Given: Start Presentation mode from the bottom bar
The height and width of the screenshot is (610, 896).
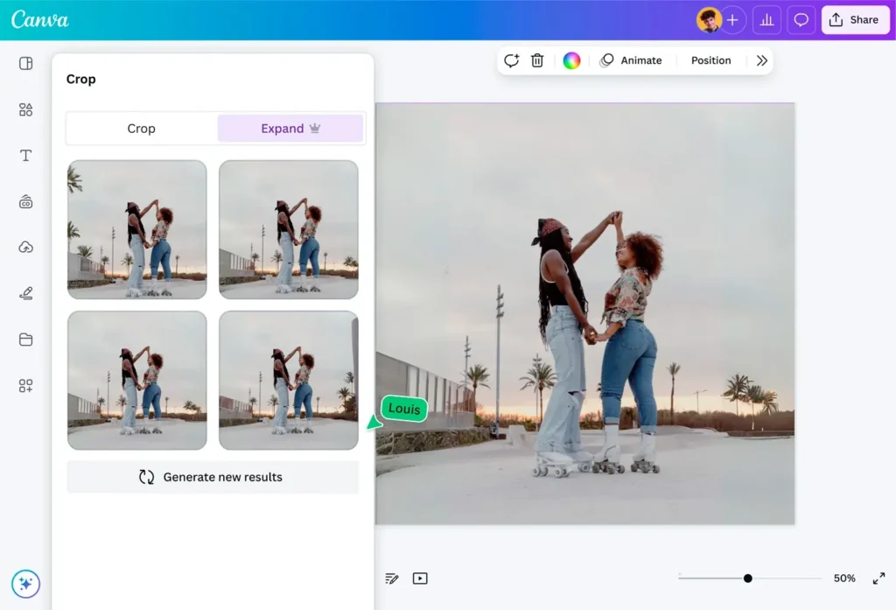Looking at the screenshot, I should [x=420, y=578].
